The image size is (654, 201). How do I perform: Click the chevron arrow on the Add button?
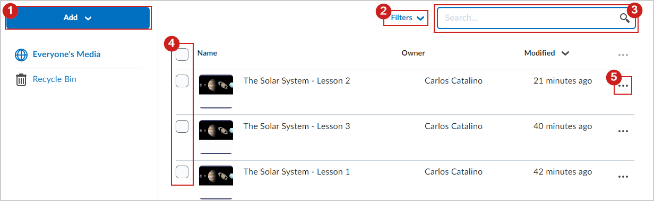[88, 18]
